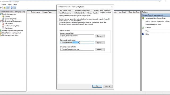The width and height of the screenshot is (170, 95).
Task: Click the Refresh icon in Actions pane
Action: [143, 28]
